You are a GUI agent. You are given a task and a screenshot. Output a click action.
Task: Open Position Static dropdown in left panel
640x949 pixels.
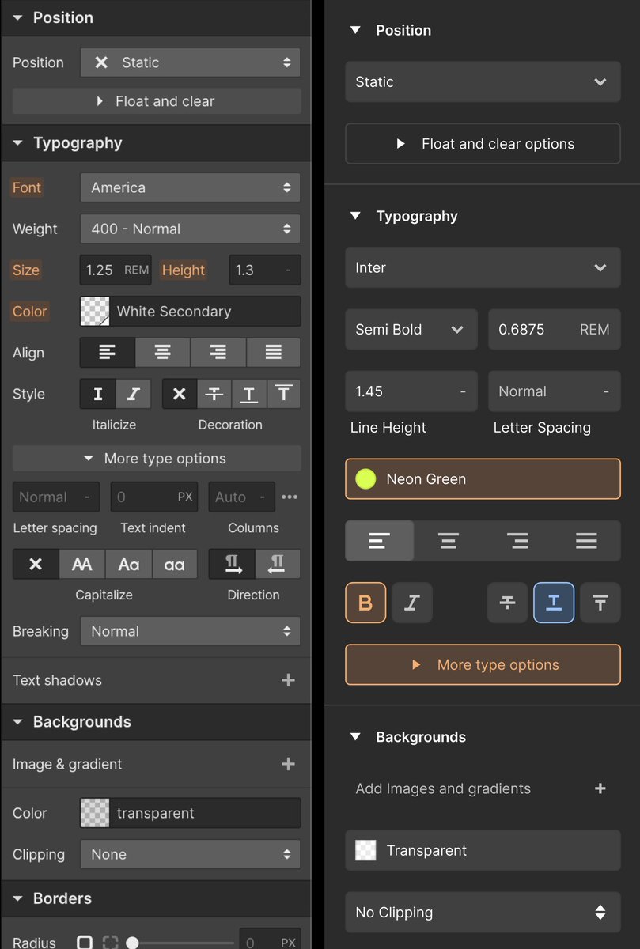click(x=190, y=62)
